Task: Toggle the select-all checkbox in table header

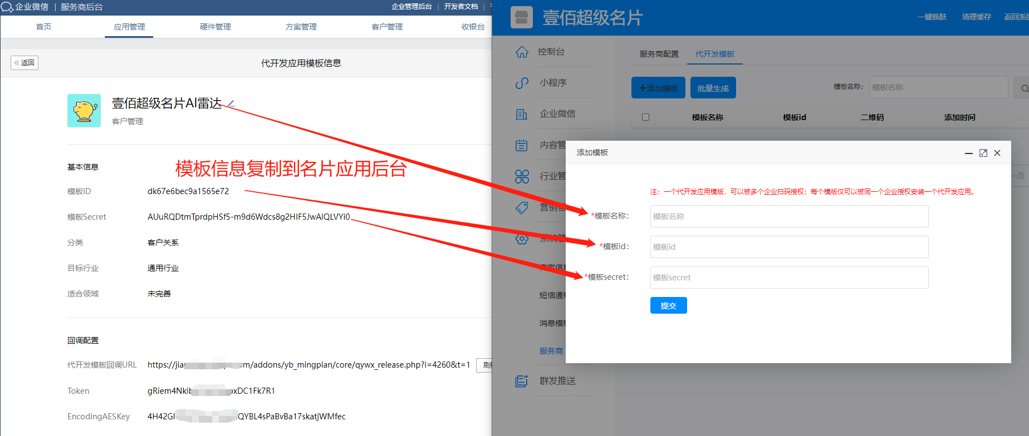Action: tap(645, 117)
